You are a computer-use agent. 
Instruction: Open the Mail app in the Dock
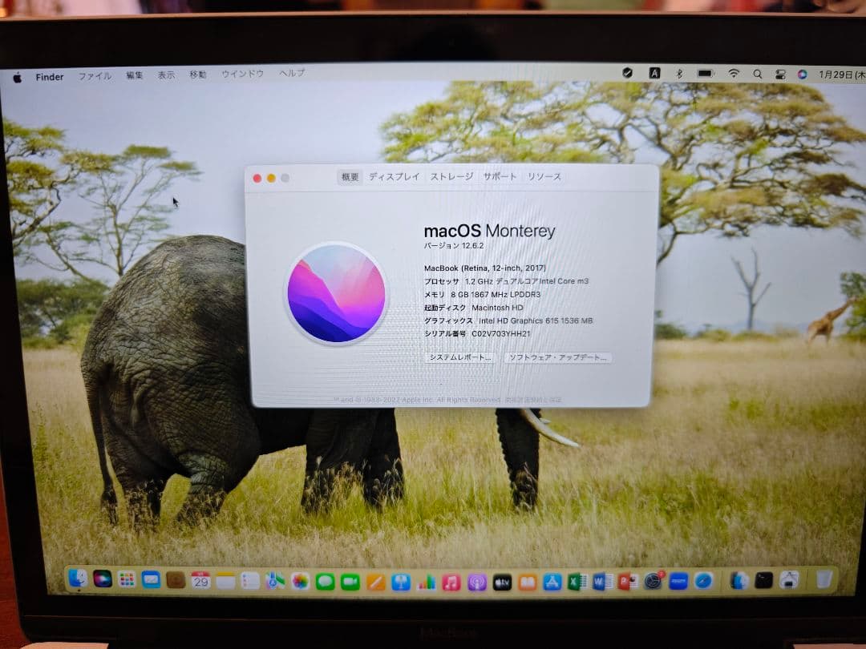[150, 578]
